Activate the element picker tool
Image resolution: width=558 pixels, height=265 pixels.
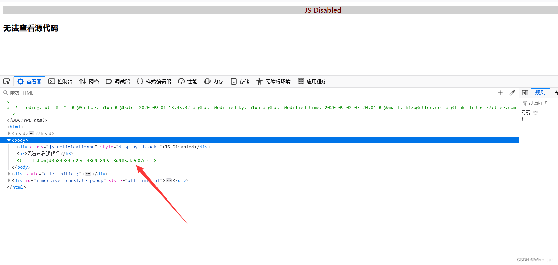tap(7, 81)
